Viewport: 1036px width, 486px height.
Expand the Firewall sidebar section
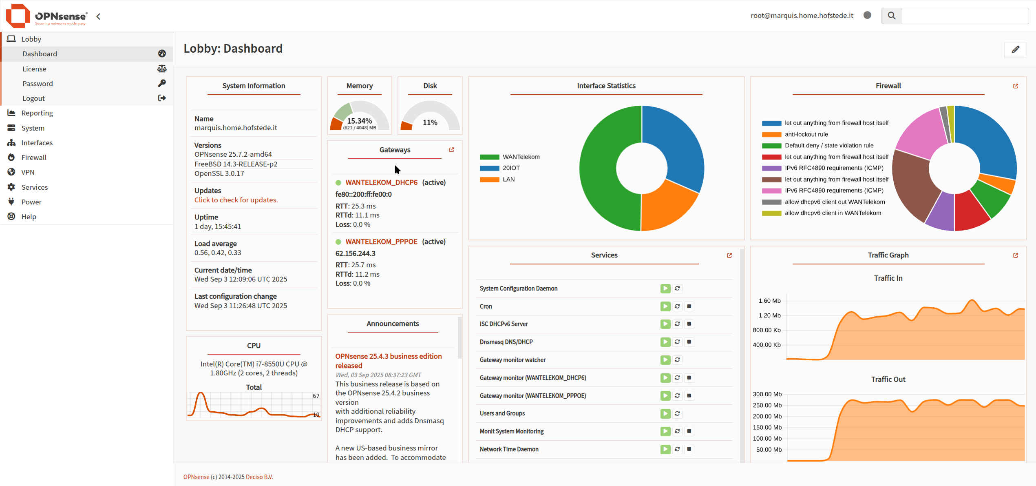click(34, 158)
